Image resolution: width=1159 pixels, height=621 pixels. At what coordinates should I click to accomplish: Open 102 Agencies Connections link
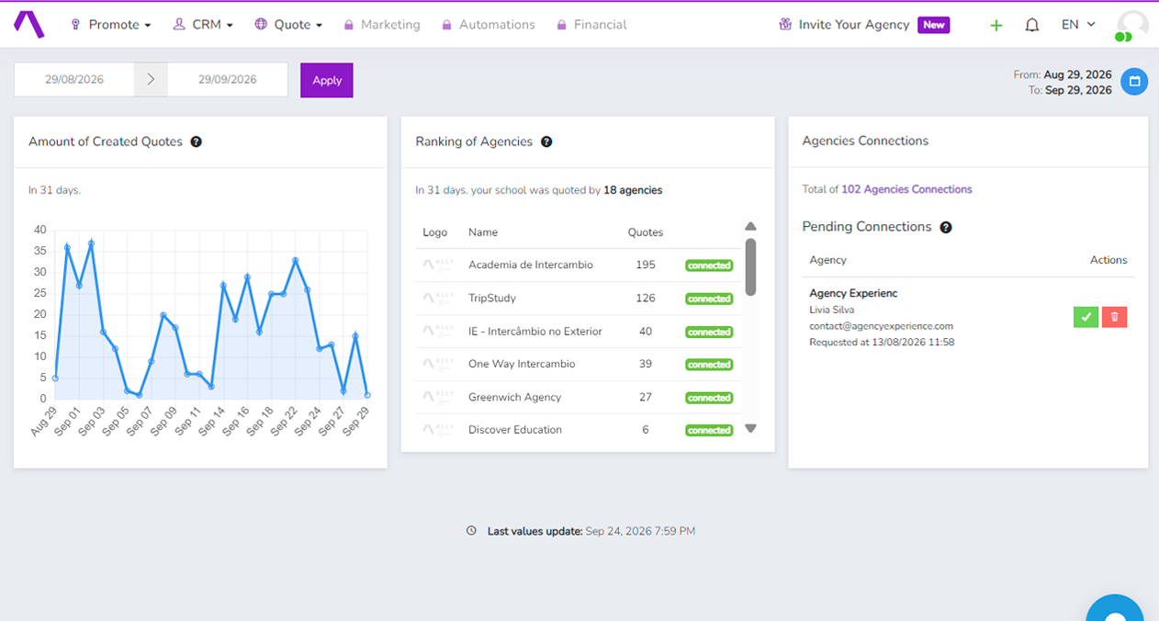[x=906, y=189]
